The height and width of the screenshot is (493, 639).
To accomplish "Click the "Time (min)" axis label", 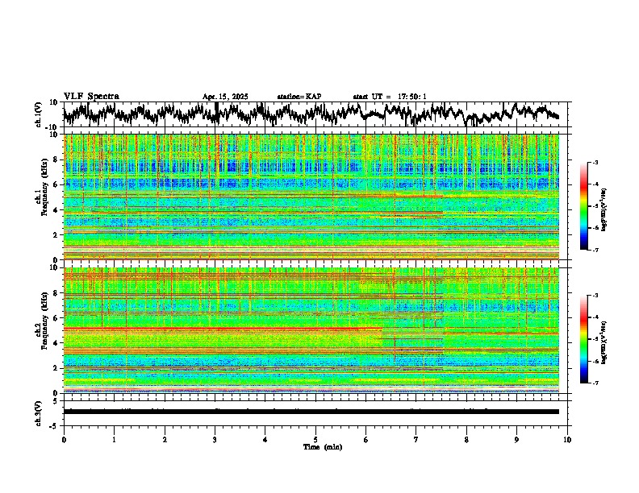I will 323,447.
